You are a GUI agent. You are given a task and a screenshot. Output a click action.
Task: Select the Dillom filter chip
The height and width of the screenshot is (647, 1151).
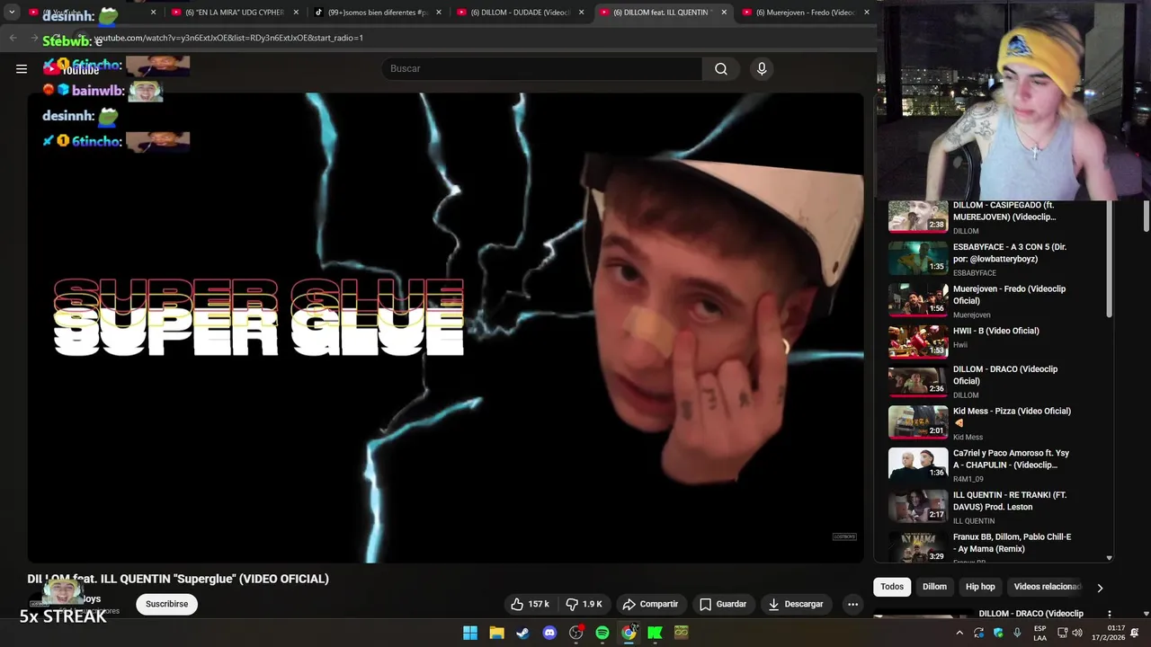pos(934,587)
